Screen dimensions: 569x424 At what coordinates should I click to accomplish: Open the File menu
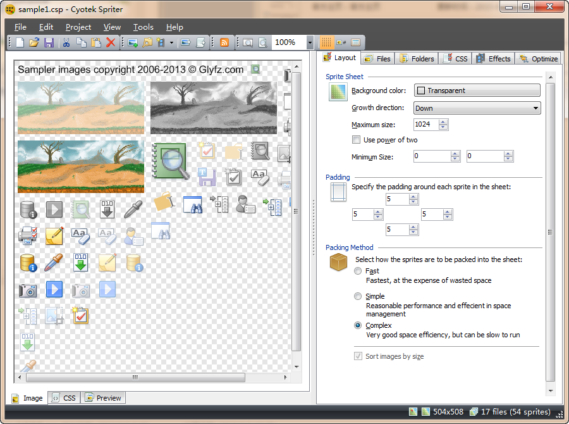[x=20, y=27]
